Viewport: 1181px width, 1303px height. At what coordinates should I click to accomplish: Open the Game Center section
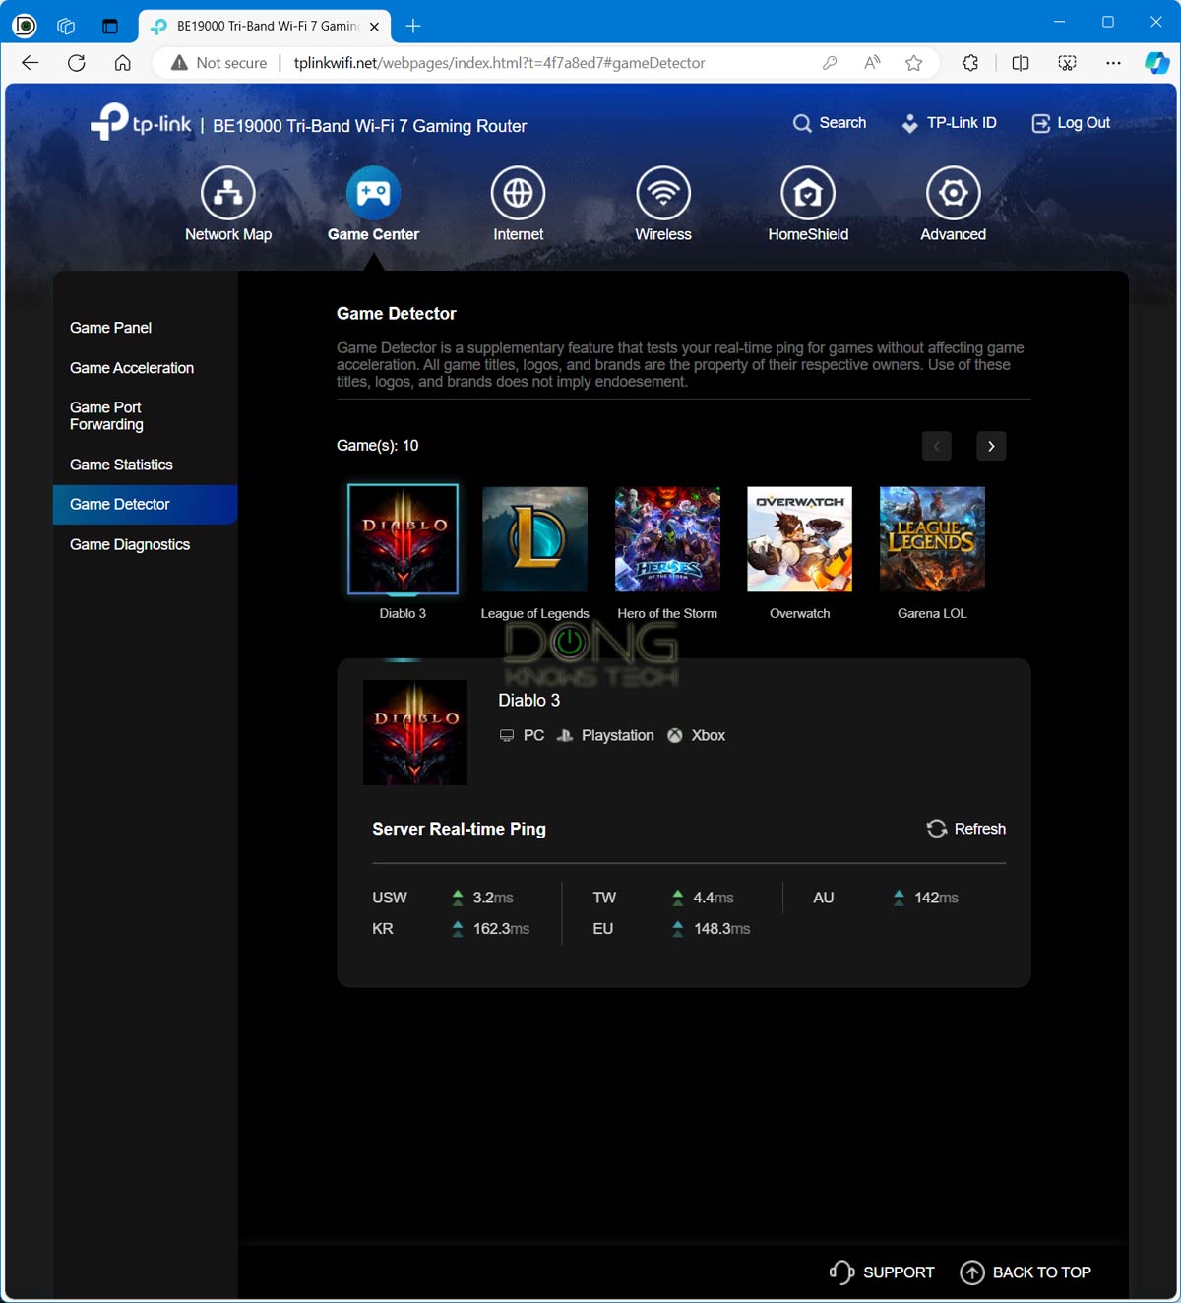tap(373, 205)
